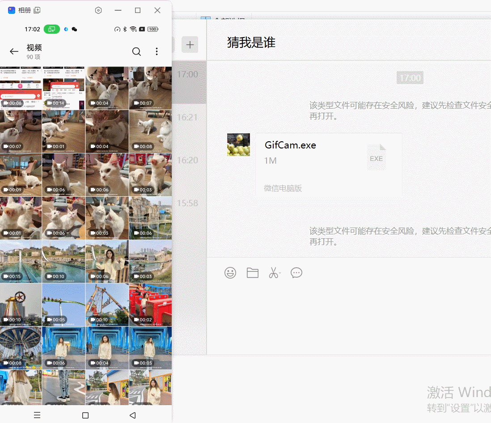Open search in the 视频 album
The image size is (491, 423).
tap(136, 51)
